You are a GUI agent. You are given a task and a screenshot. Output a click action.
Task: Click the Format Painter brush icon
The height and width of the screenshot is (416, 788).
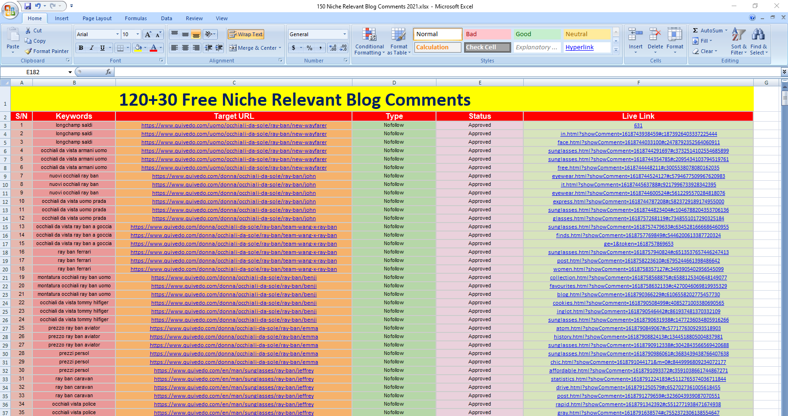tap(29, 51)
